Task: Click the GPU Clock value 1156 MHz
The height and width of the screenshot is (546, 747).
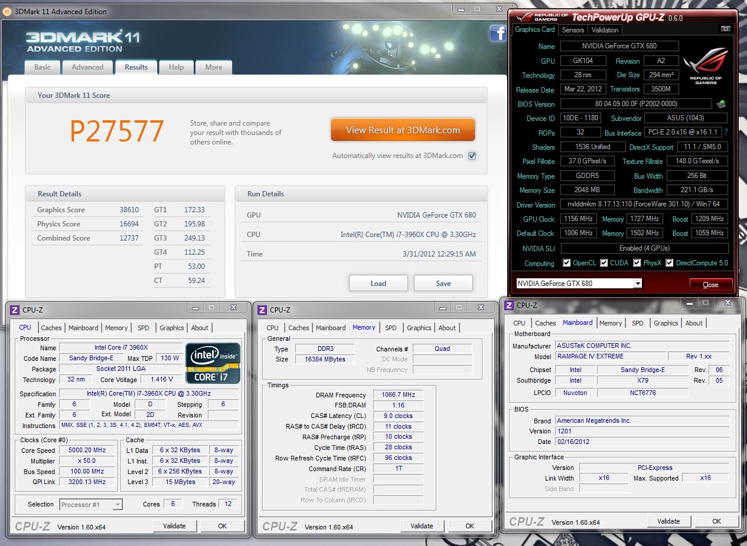Action: click(x=578, y=219)
